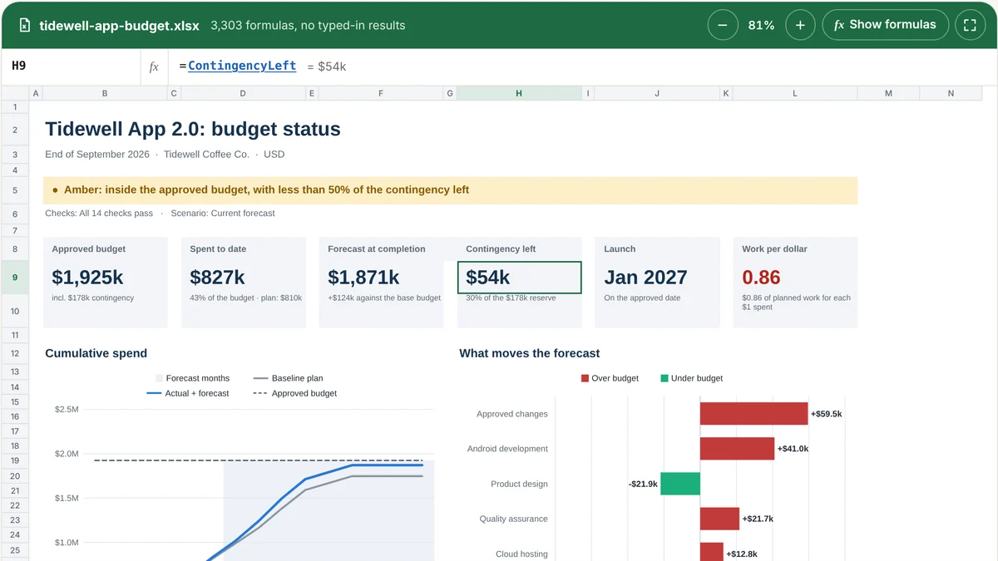998x561 pixels.
Task: Click the red Over budget legend swatch
Action: 585,378
